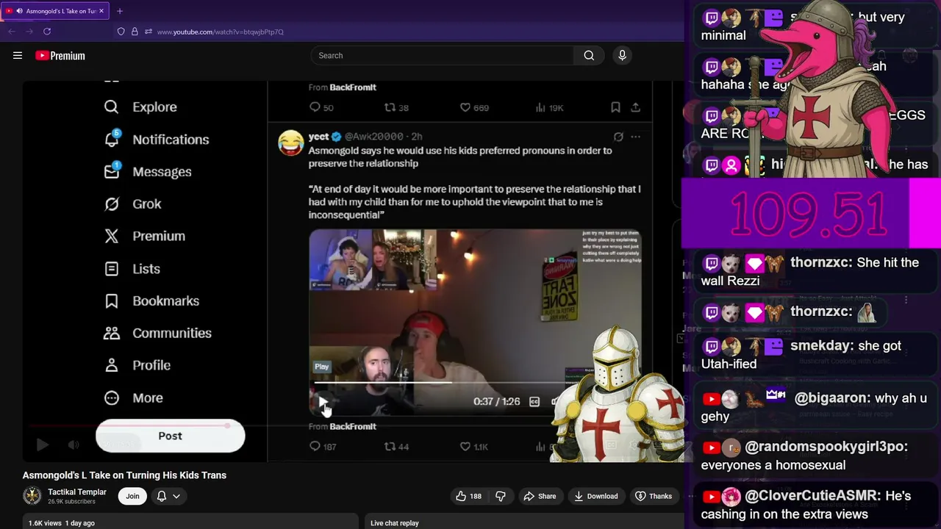
Task: Open the YouTube hamburger guide menu
Action: point(18,55)
